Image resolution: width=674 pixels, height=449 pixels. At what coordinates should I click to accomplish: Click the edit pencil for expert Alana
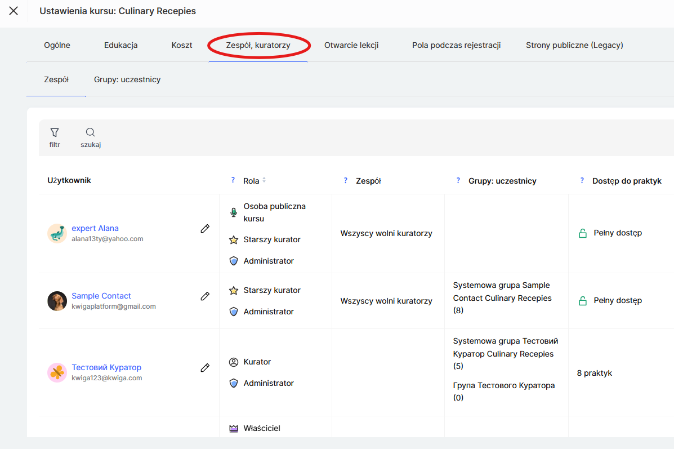[x=205, y=229]
